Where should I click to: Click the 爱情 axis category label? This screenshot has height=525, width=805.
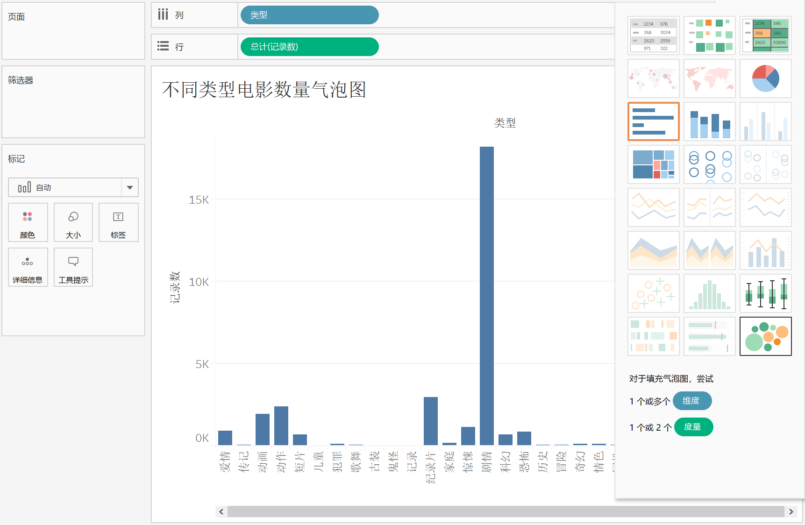pos(225,461)
